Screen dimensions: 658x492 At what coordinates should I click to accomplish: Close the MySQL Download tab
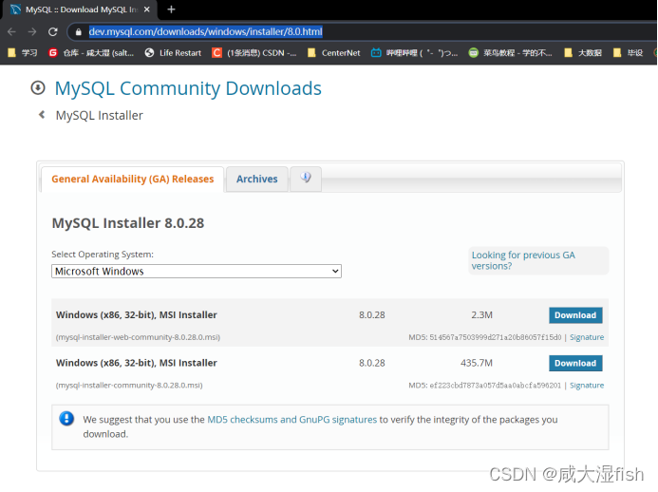coord(147,9)
